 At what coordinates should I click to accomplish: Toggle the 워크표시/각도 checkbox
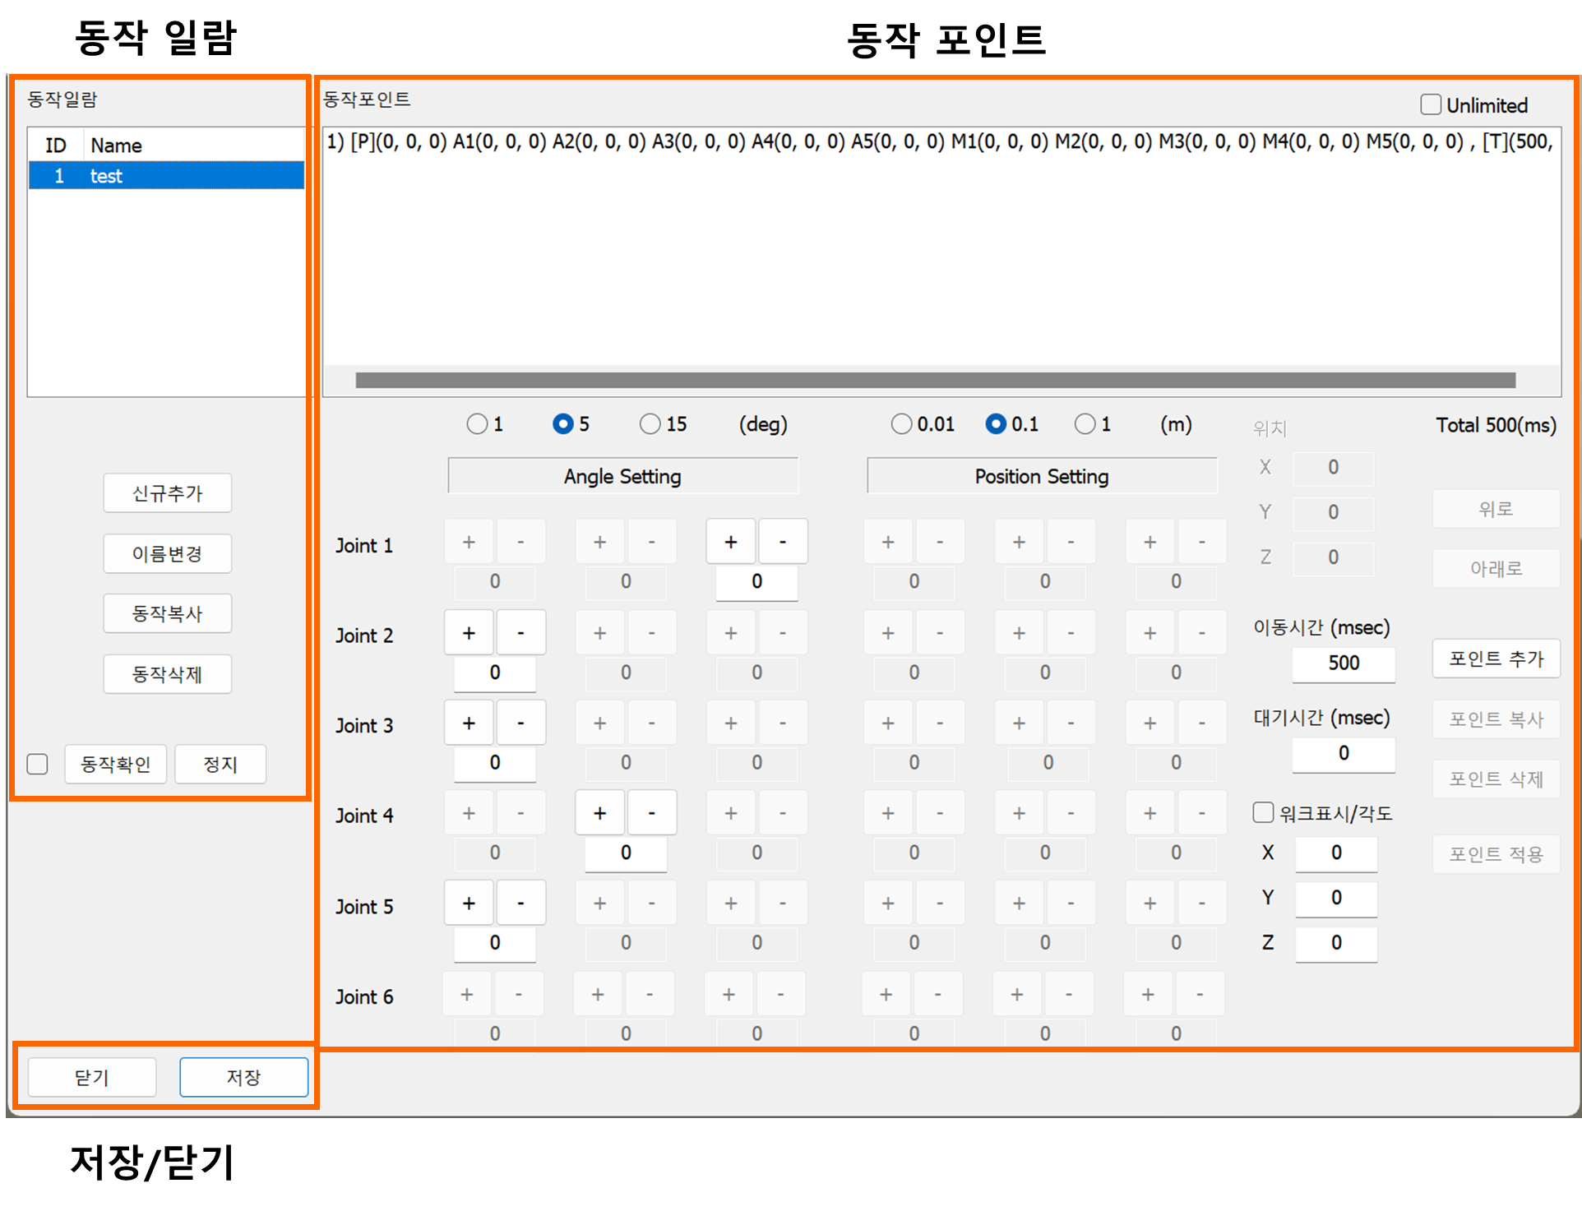[1263, 813]
